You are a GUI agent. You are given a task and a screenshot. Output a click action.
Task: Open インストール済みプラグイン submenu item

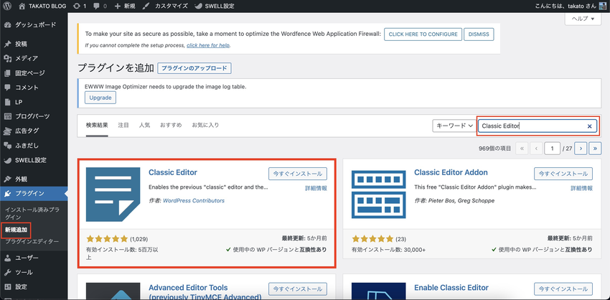click(x=32, y=213)
